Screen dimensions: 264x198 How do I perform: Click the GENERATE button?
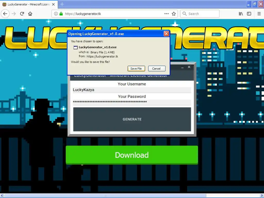pos(132,119)
